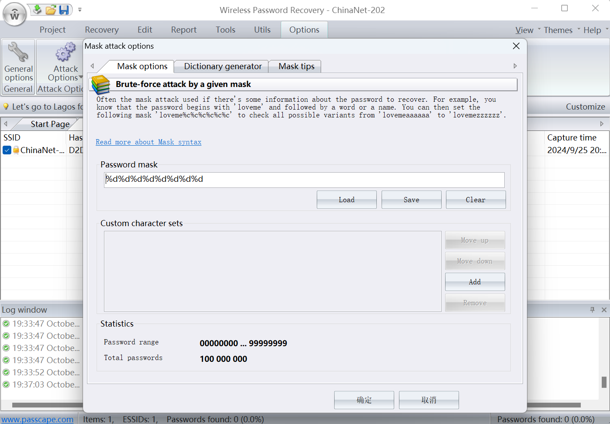Image resolution: width=610 pixels, height=424 pixels.
Task: Click the Move down button
Action: 475,261
